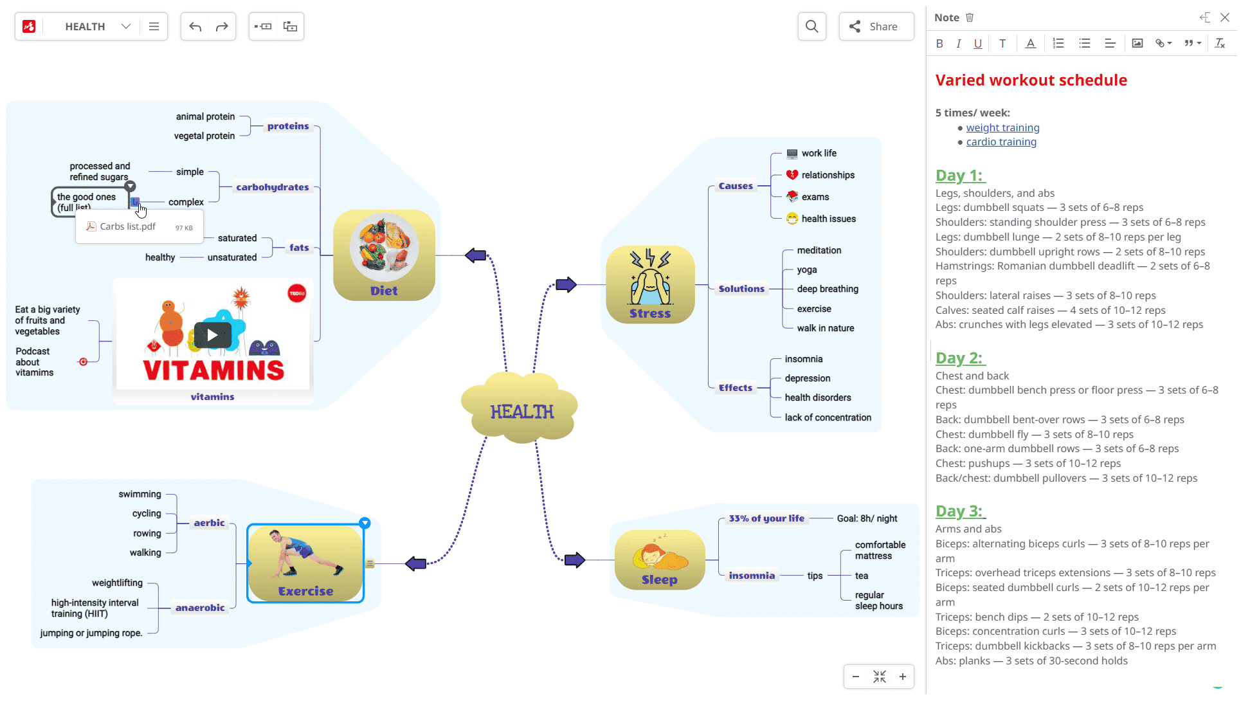
Task: Click the redo arrow button
Action: (222, 26)
